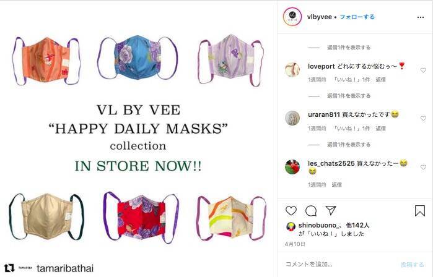Focus the コメントを追加 comment field
The image size is (433, 277).
pyautogui.click(x=339, y=264)
